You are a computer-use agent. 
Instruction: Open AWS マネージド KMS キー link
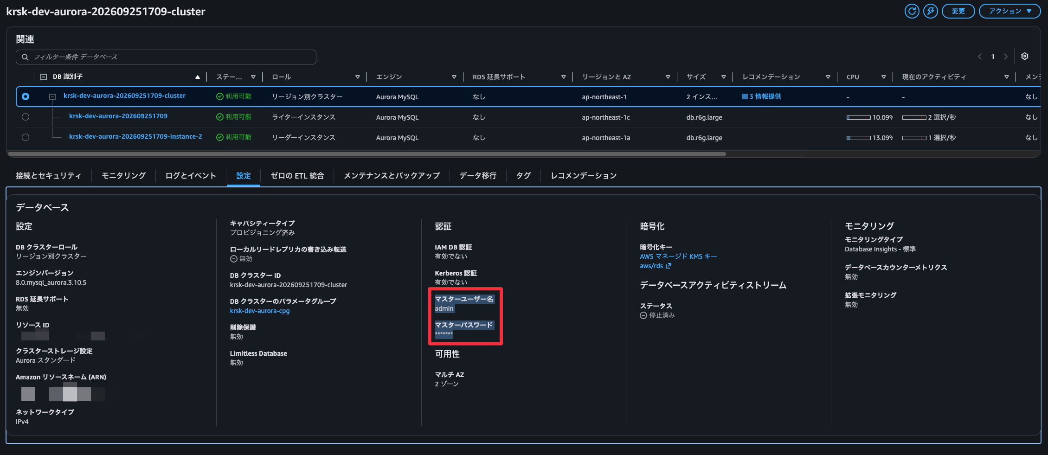(x=678, y=256)
